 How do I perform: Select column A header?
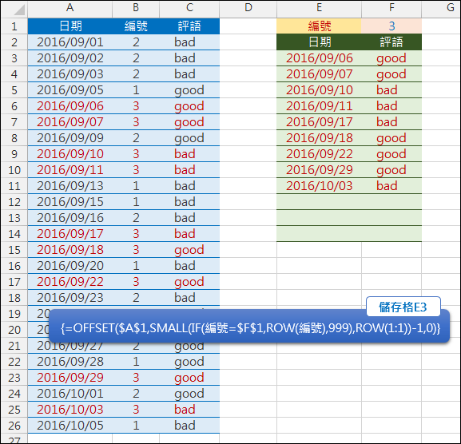[70, 8]
